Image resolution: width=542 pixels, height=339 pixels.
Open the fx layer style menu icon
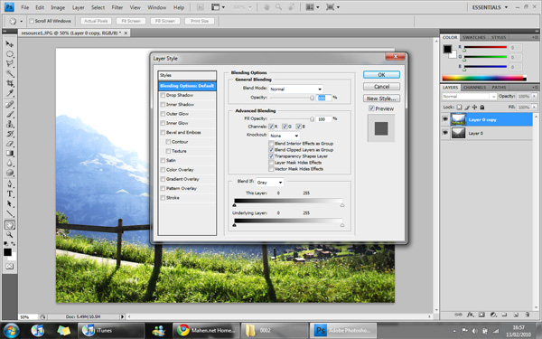click(x=470, y=315)
